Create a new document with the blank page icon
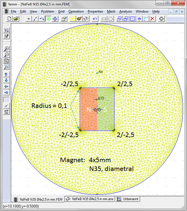 coord(9,19)
